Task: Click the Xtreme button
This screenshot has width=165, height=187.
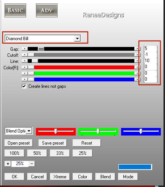Action: (60, 177)
